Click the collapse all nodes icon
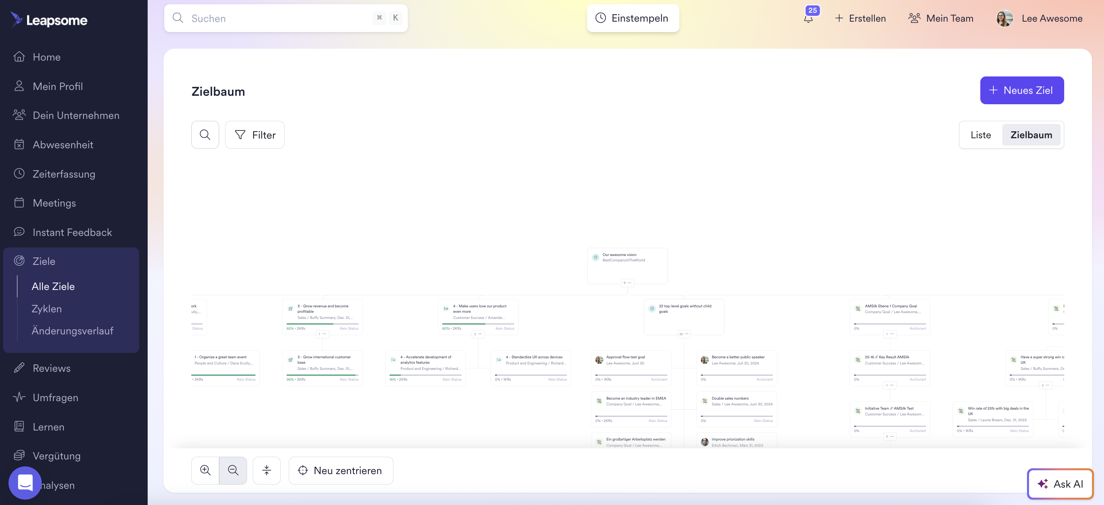Image resolution: width=1104 pixels, height=505 pixels. [267, 470]
